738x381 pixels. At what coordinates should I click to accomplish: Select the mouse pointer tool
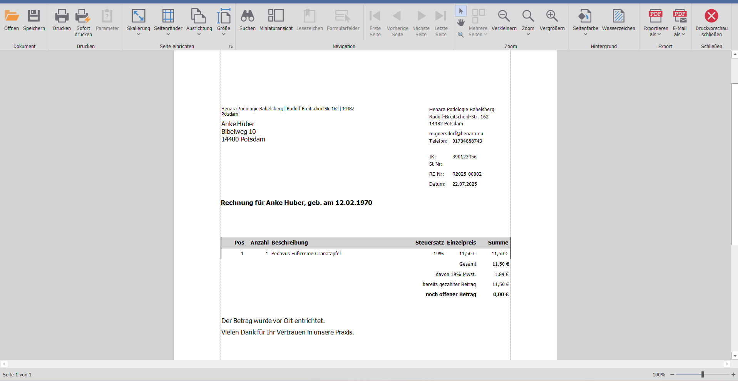coord(461,11)
